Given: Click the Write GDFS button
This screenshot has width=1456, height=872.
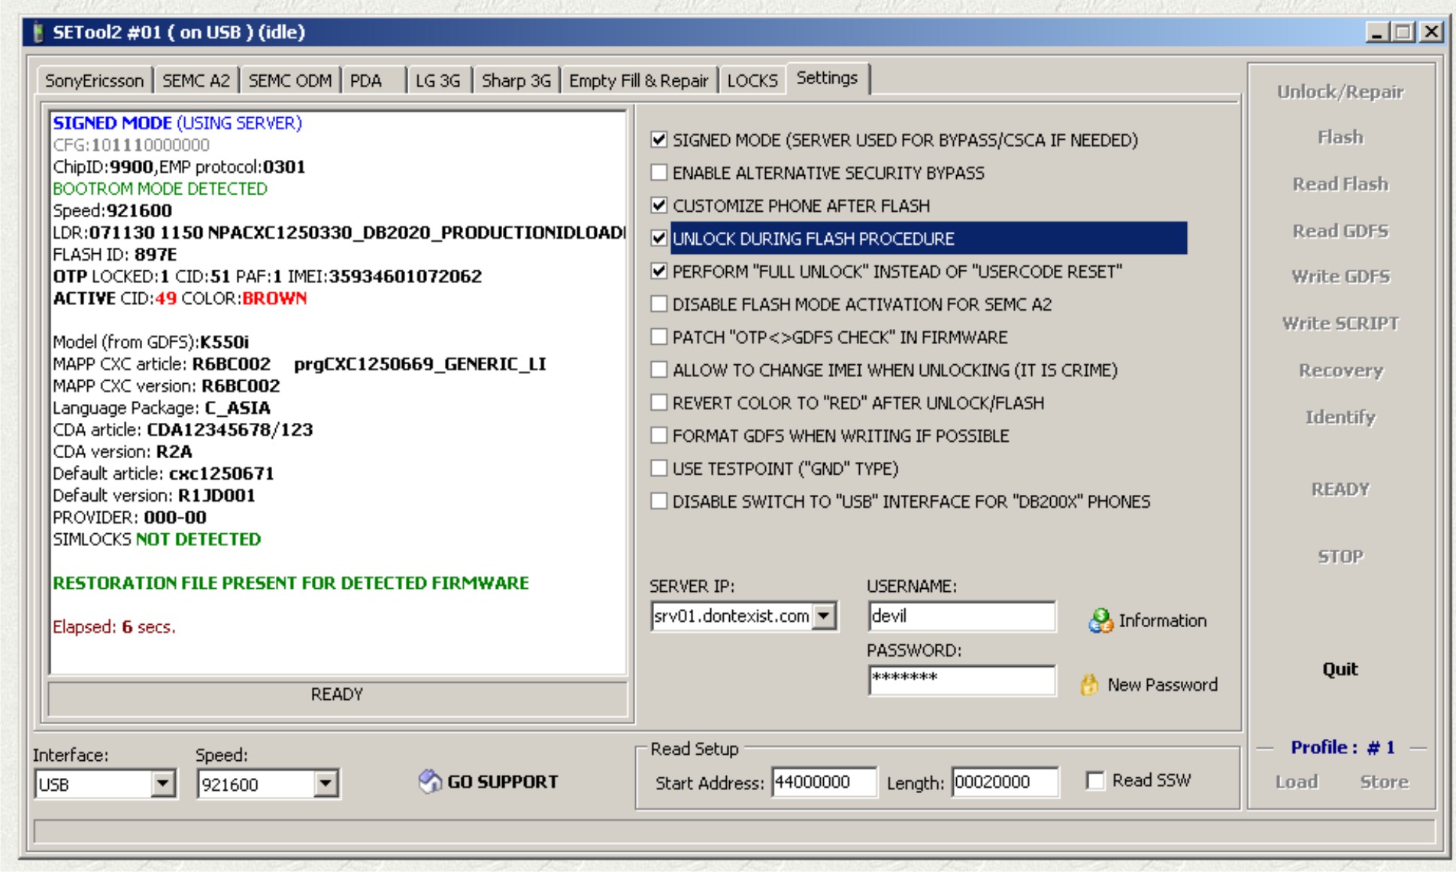Looking at the screenshot, I should [x=1340, y=276].
